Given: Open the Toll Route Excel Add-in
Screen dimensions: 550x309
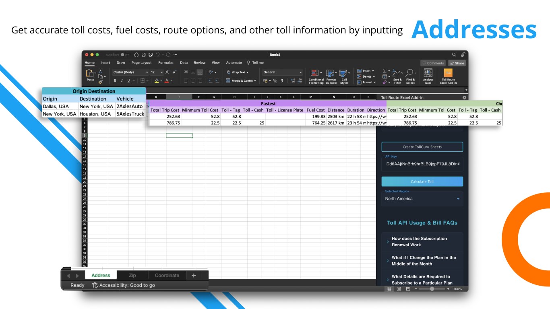Looking at the screenshot, I should point(448,75).
